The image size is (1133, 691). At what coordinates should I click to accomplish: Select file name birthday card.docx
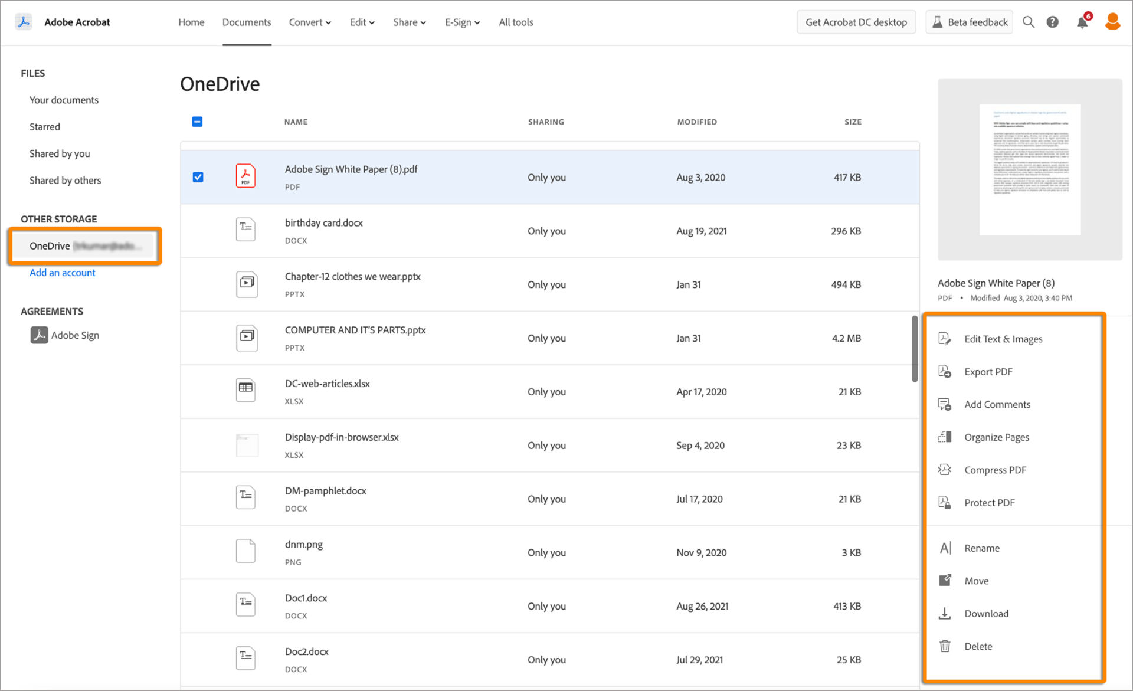[x=323, y=223]
